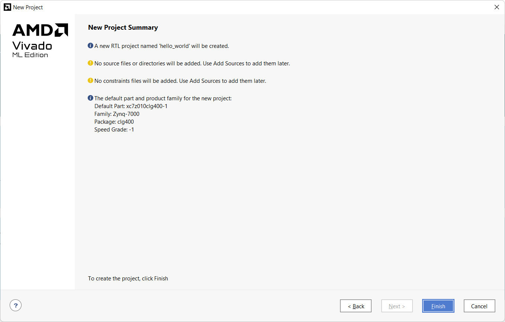Click the Vivado ML Edition branding text

click(x=32, y=49)
